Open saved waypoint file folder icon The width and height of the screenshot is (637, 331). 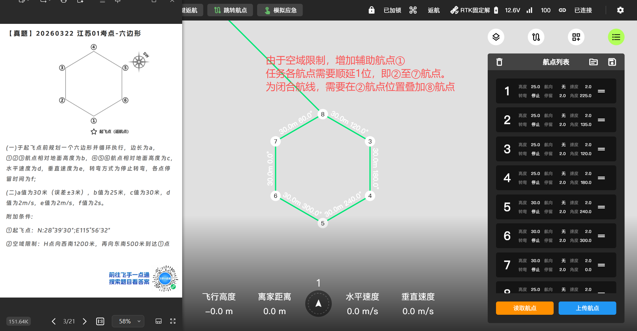(x=593, y=62)
